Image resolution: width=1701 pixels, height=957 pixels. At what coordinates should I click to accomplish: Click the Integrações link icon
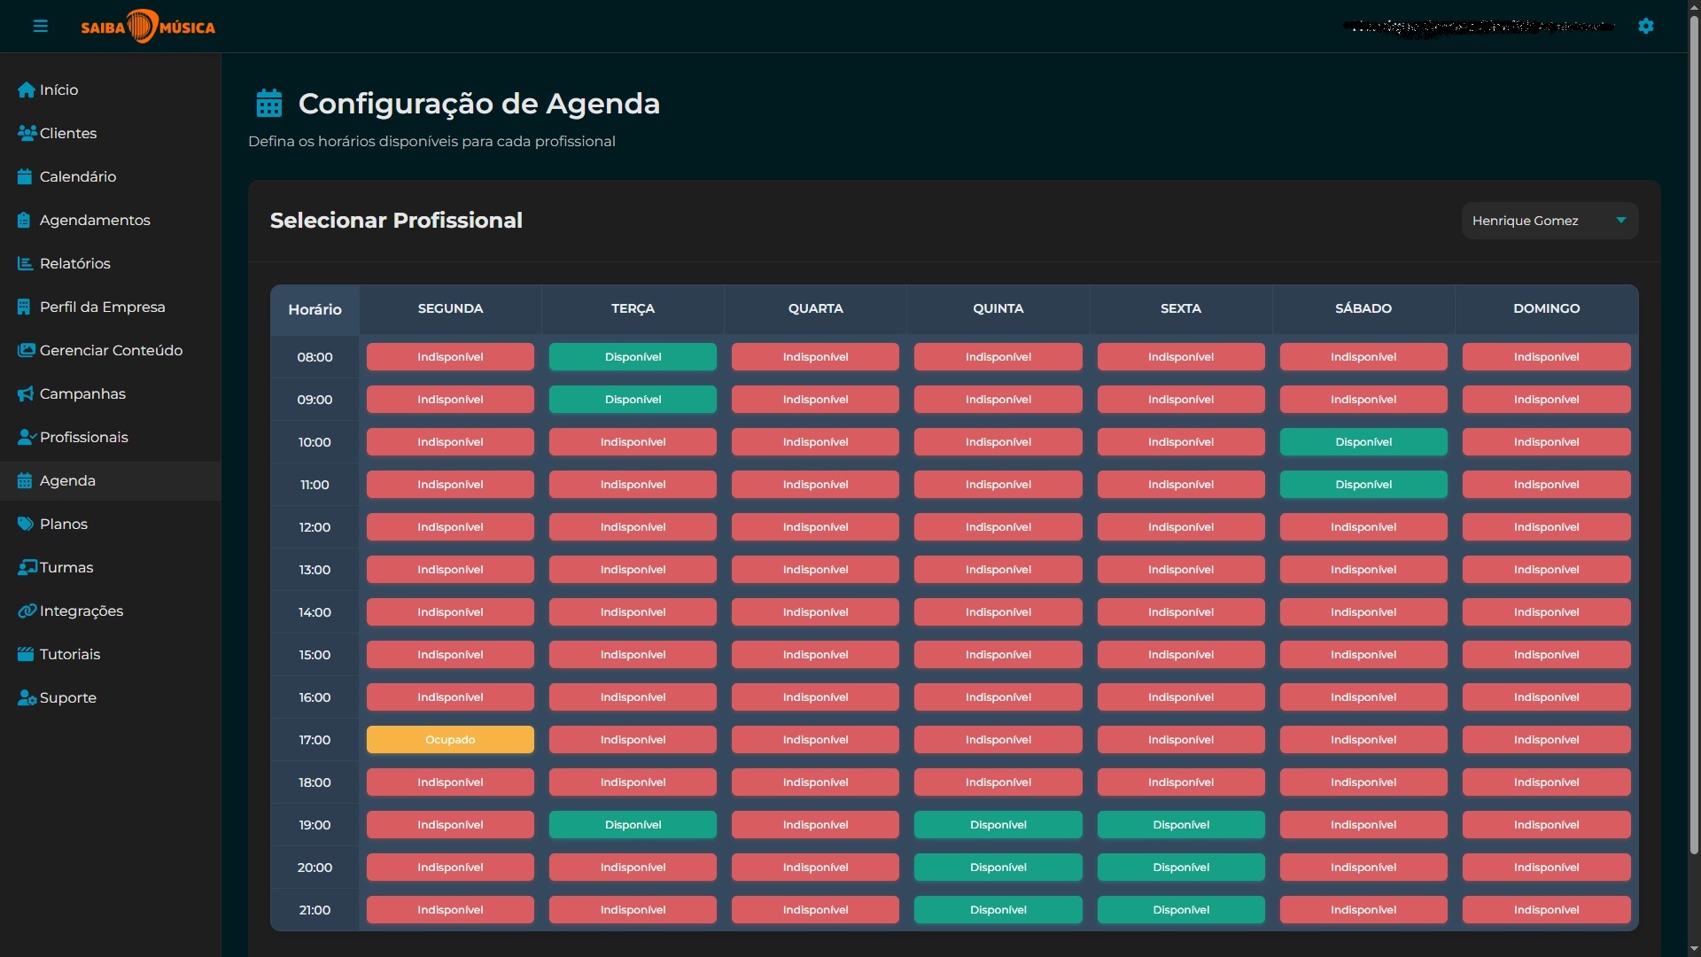point(27,611)
